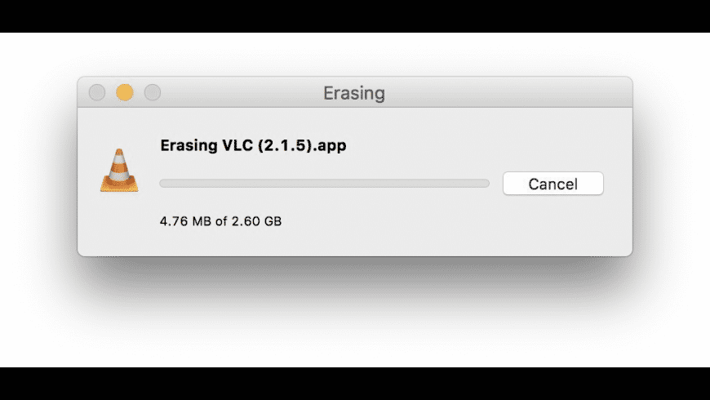Screen dimensions: 710x400
Task: Click empty title bar right of Erasing
Action: (x=506, y=93)
